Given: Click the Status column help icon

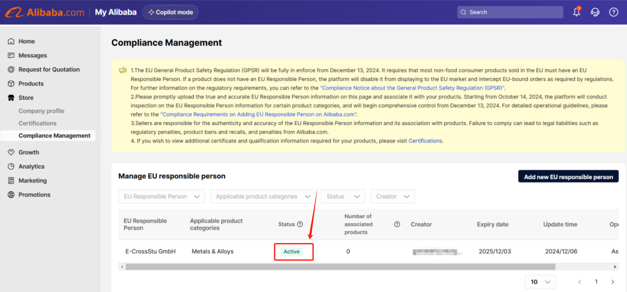Looking at the screenshot, I should pyautogui.click(x=300, y=224).
